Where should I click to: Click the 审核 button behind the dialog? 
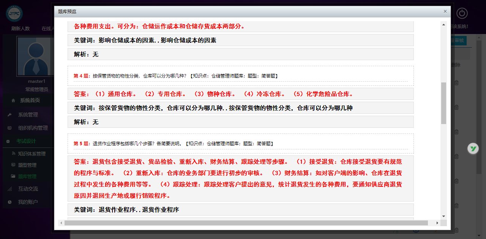point(459,40)
